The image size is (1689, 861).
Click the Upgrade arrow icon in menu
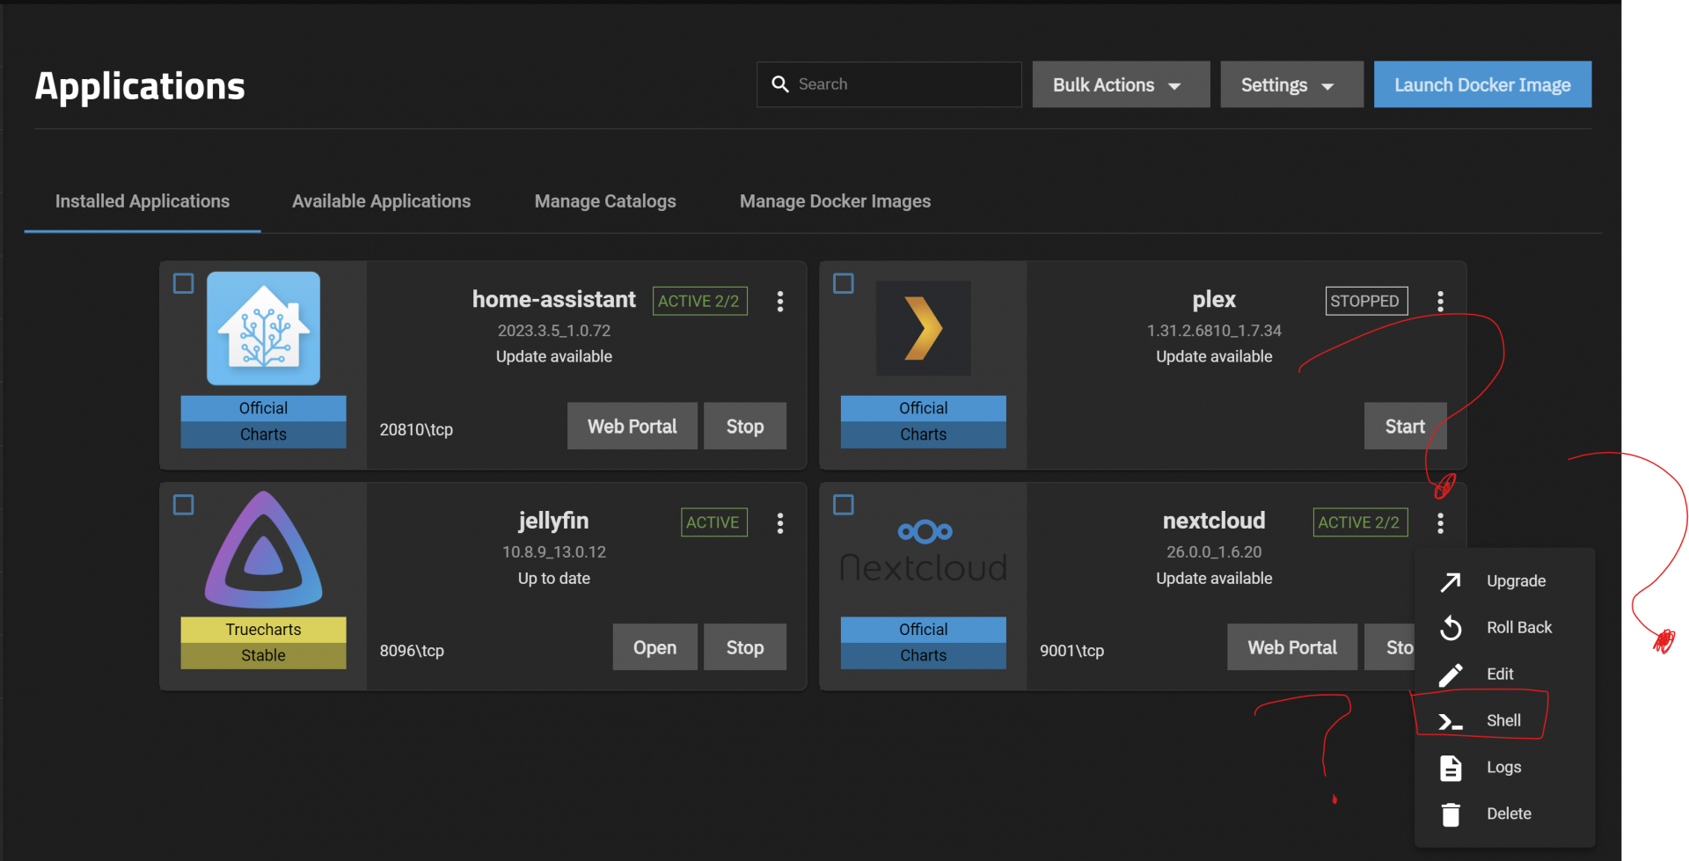pyautogui.click(x=1451, y=581)
